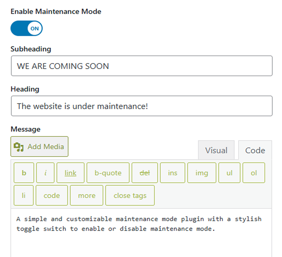This screenshot has width=282, height=257.
Task: Select the Code editor tab
Action: point(255,150)
